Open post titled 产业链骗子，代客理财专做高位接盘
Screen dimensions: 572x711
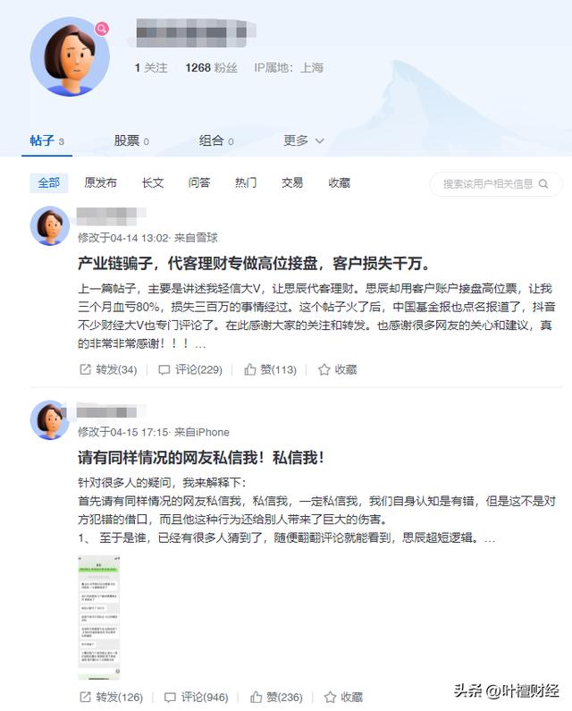[x=254, y=263]
